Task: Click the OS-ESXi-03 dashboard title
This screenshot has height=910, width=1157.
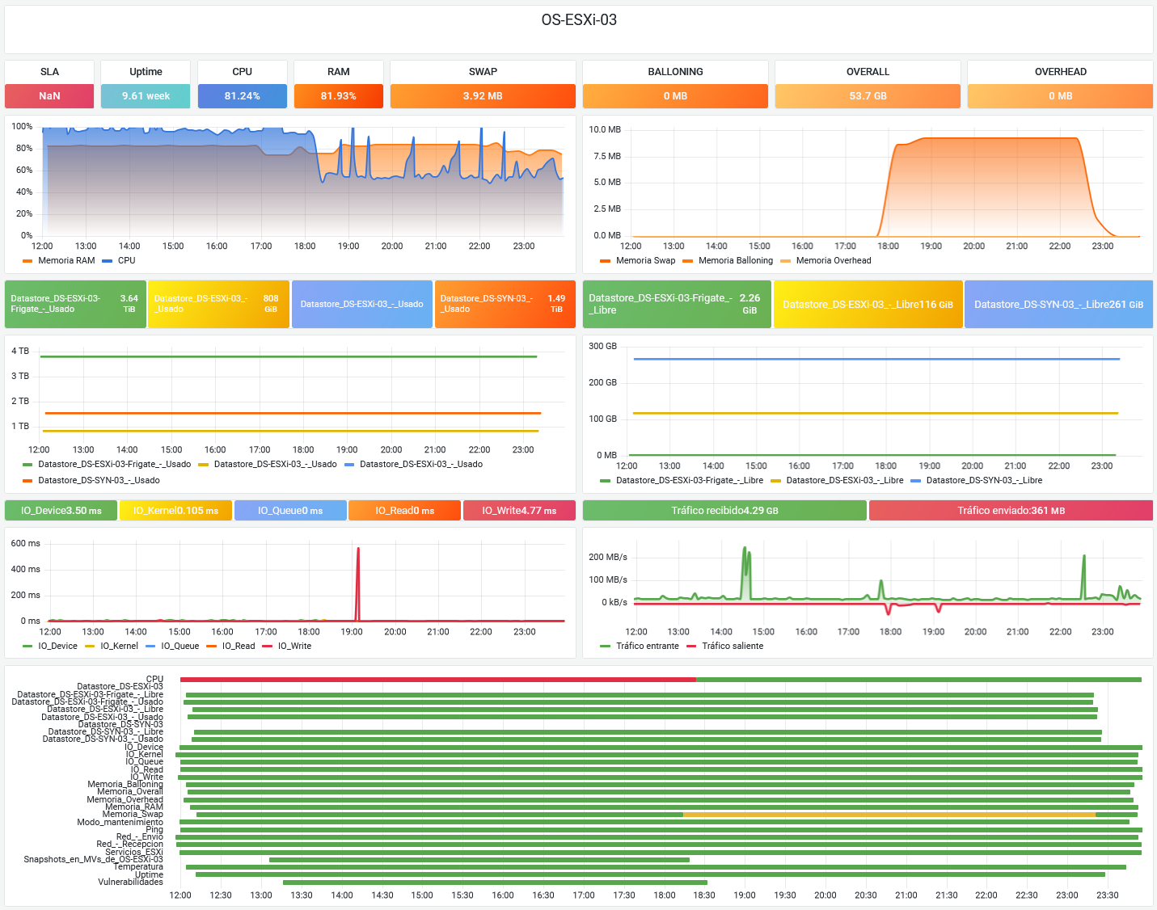Action: (579, 20)
